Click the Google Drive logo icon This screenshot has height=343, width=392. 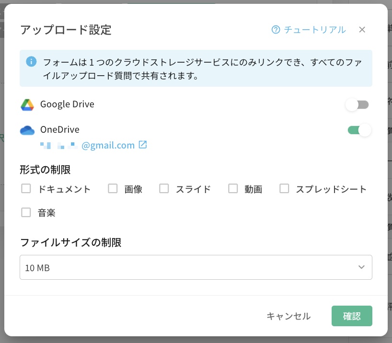pyautogui.click(x=27, y=105)
